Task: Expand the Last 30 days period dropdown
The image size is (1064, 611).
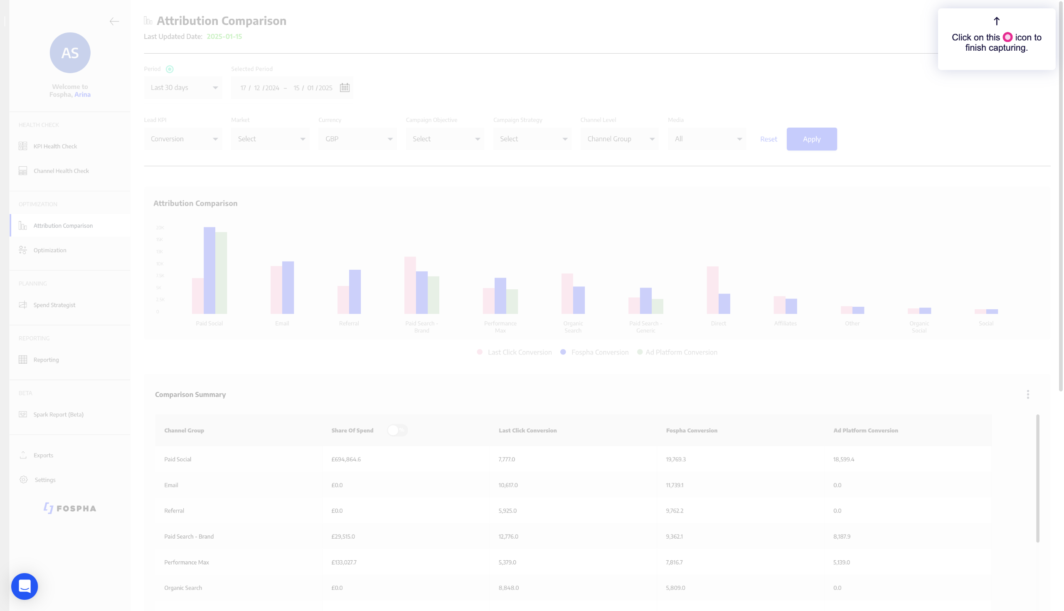Action: (x=183, y=88)
